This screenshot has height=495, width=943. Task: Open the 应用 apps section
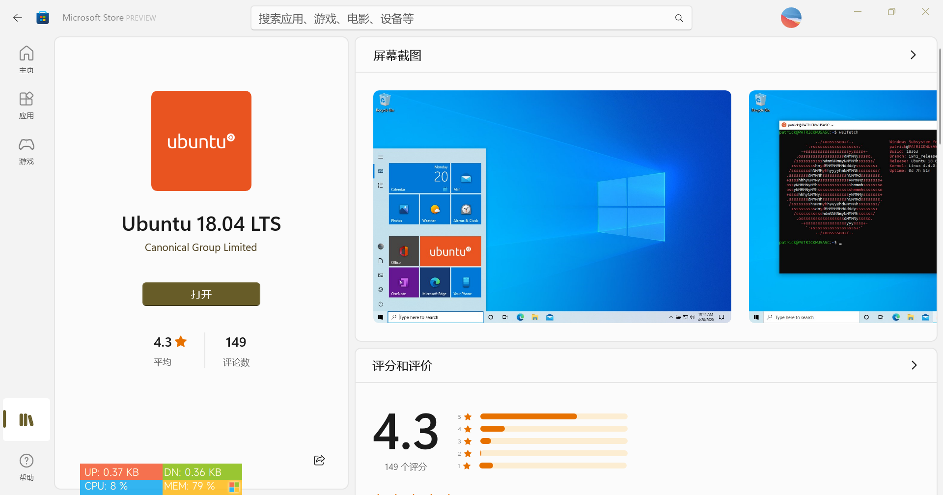(x=27, y=105)
